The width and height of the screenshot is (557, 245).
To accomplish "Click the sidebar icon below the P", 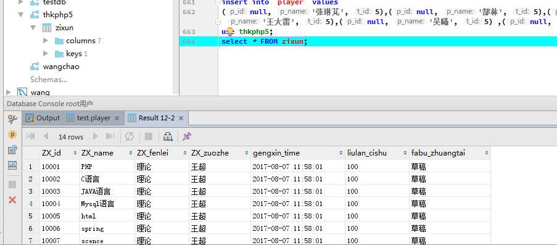I will pos(12,150).
